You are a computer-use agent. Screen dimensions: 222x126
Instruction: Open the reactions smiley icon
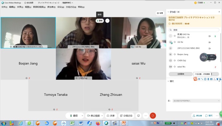[138, 116]
